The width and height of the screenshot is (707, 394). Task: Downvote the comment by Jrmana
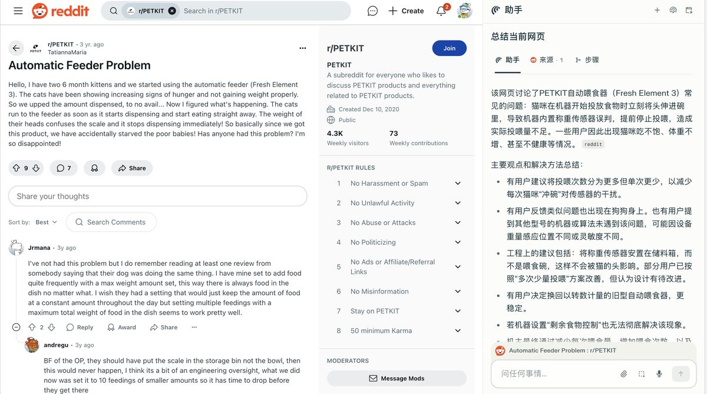click(x=51, y=328)
